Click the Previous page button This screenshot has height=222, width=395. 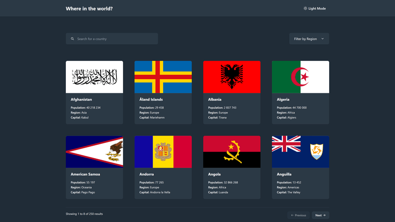[299, 215]
